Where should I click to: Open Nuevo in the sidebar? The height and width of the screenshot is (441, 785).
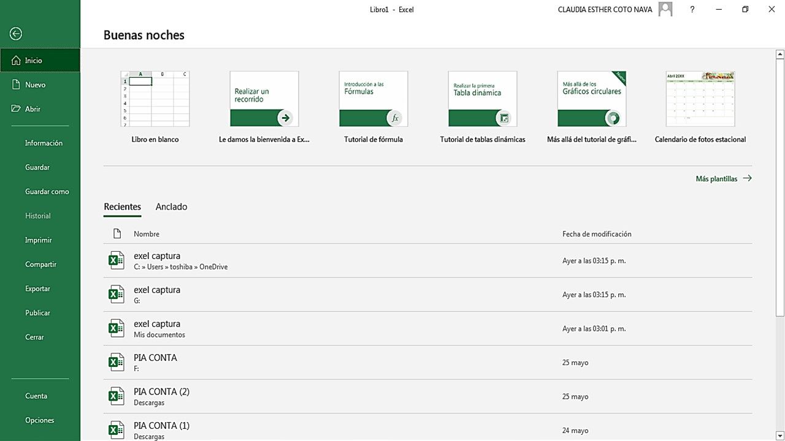[x=35, y=85]
